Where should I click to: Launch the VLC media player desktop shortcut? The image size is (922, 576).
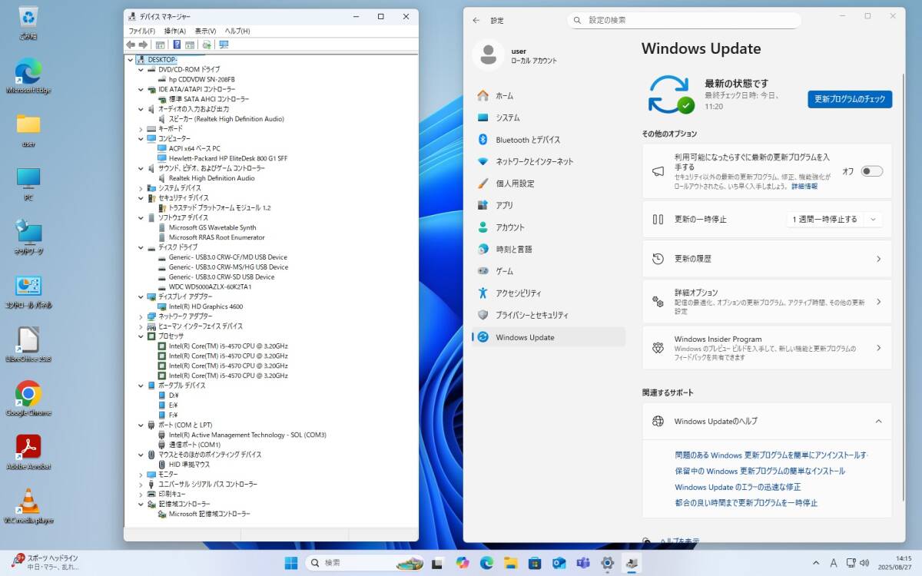tap(28, 502)
